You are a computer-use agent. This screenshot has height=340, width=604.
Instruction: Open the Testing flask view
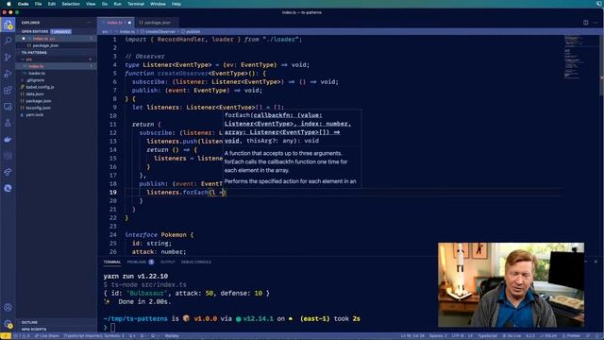click(x=8, y=123)
